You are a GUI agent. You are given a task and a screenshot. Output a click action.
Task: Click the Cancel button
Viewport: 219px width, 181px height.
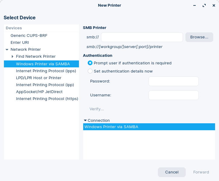coord(172,172)
